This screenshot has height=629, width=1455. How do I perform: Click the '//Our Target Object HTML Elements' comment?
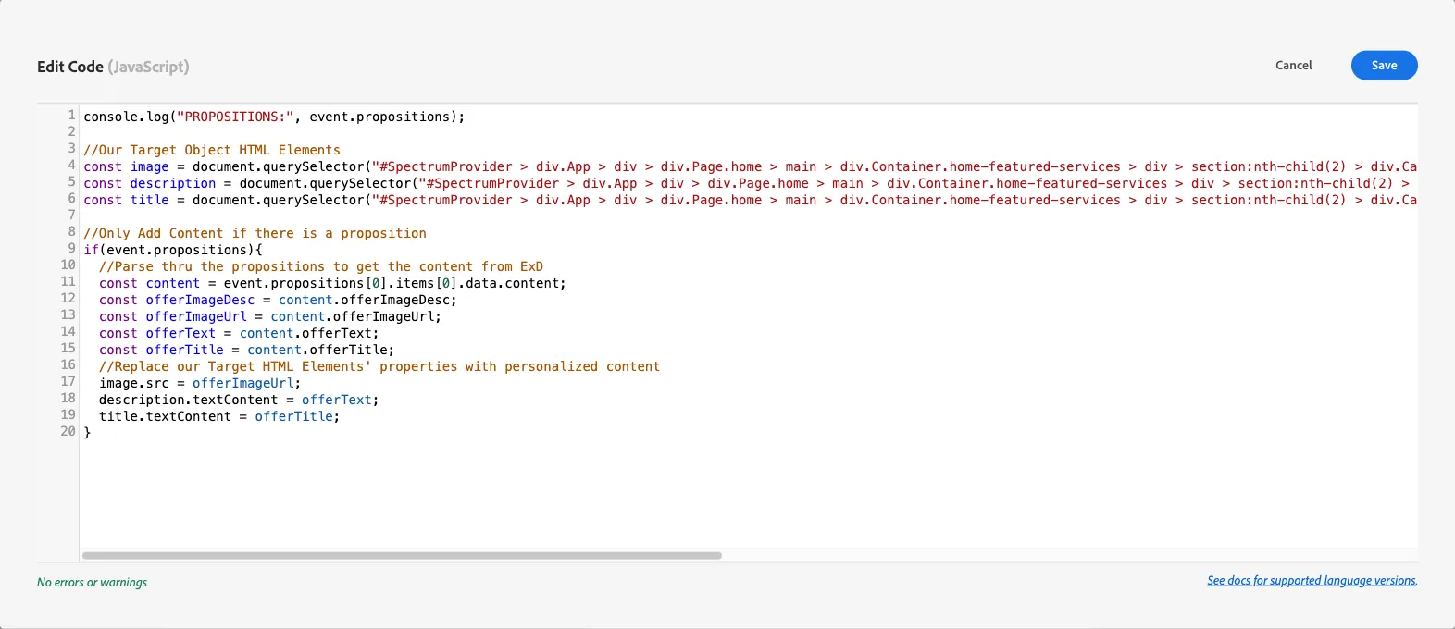[x=212, y=150]
